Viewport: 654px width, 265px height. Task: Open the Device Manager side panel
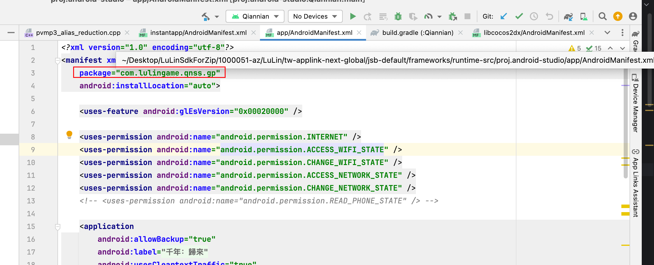pos(635,103)
